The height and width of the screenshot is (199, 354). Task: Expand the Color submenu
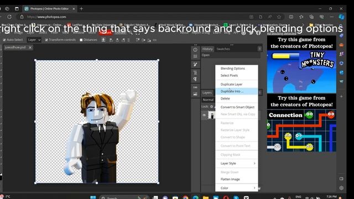pos(237,188)
